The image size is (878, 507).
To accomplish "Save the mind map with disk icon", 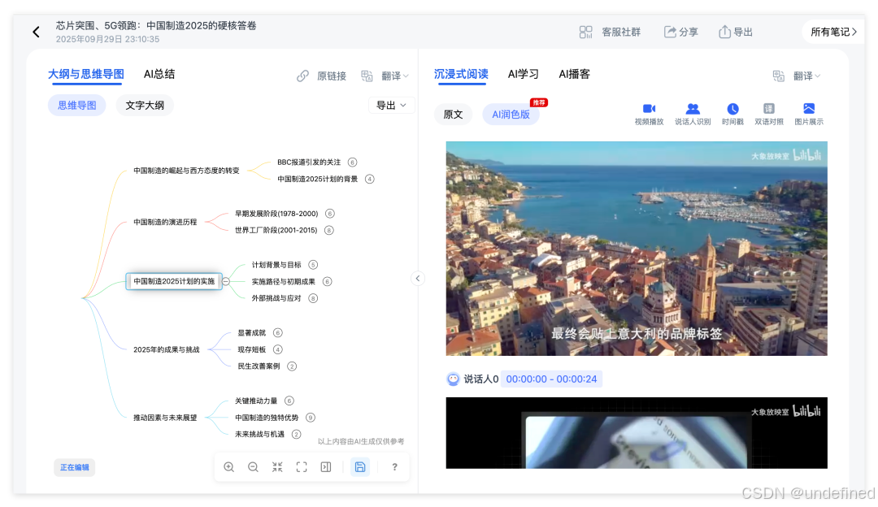I will click(x=360, y=466).
